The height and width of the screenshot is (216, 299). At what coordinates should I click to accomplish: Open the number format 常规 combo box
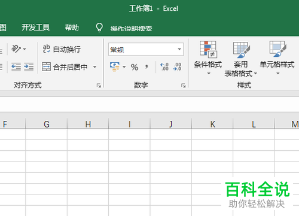146,49
